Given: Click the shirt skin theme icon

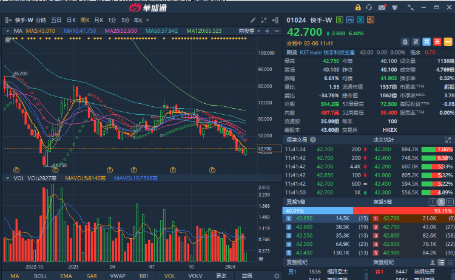Looking at the screenshot, I should tap(394, 8).
